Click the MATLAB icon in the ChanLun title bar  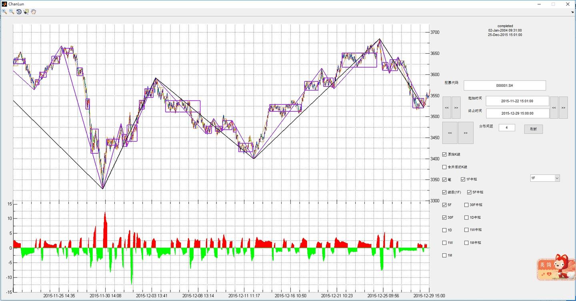coord(4,4)
